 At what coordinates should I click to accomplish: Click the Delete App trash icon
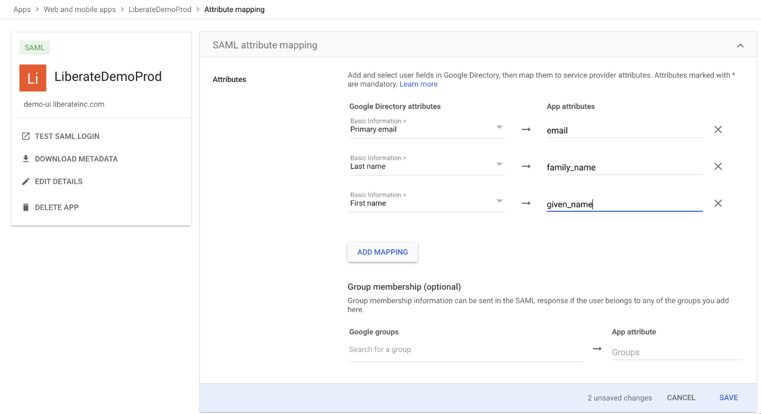tap(26, 208)
